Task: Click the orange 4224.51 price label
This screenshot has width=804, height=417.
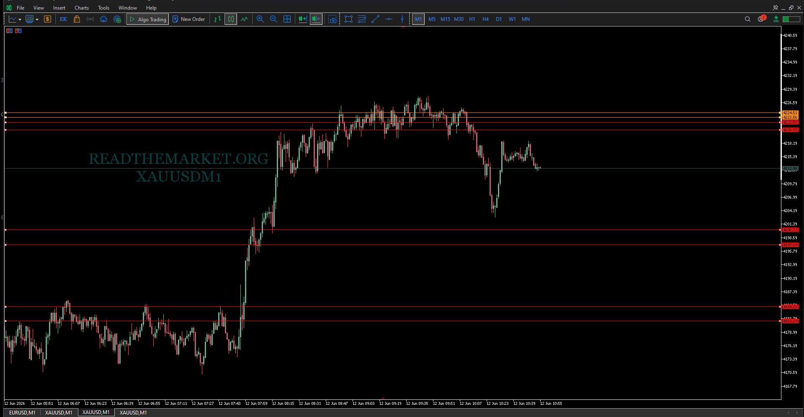Action: [x=790, y=113]
